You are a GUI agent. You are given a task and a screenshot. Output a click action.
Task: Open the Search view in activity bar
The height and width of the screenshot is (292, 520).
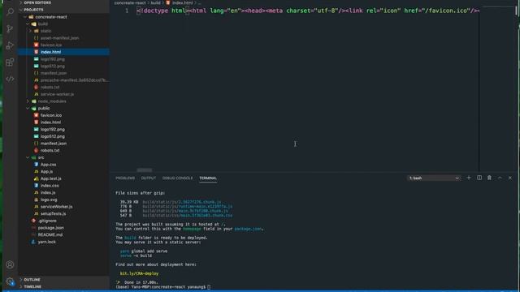pyautogui.click(x=10, y=12)
